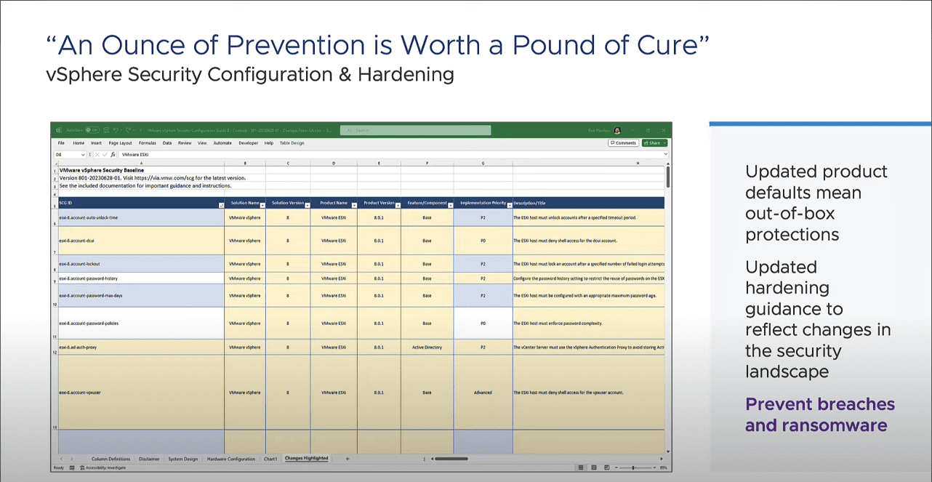Open the SCG ID column filter

pos(221,206)
